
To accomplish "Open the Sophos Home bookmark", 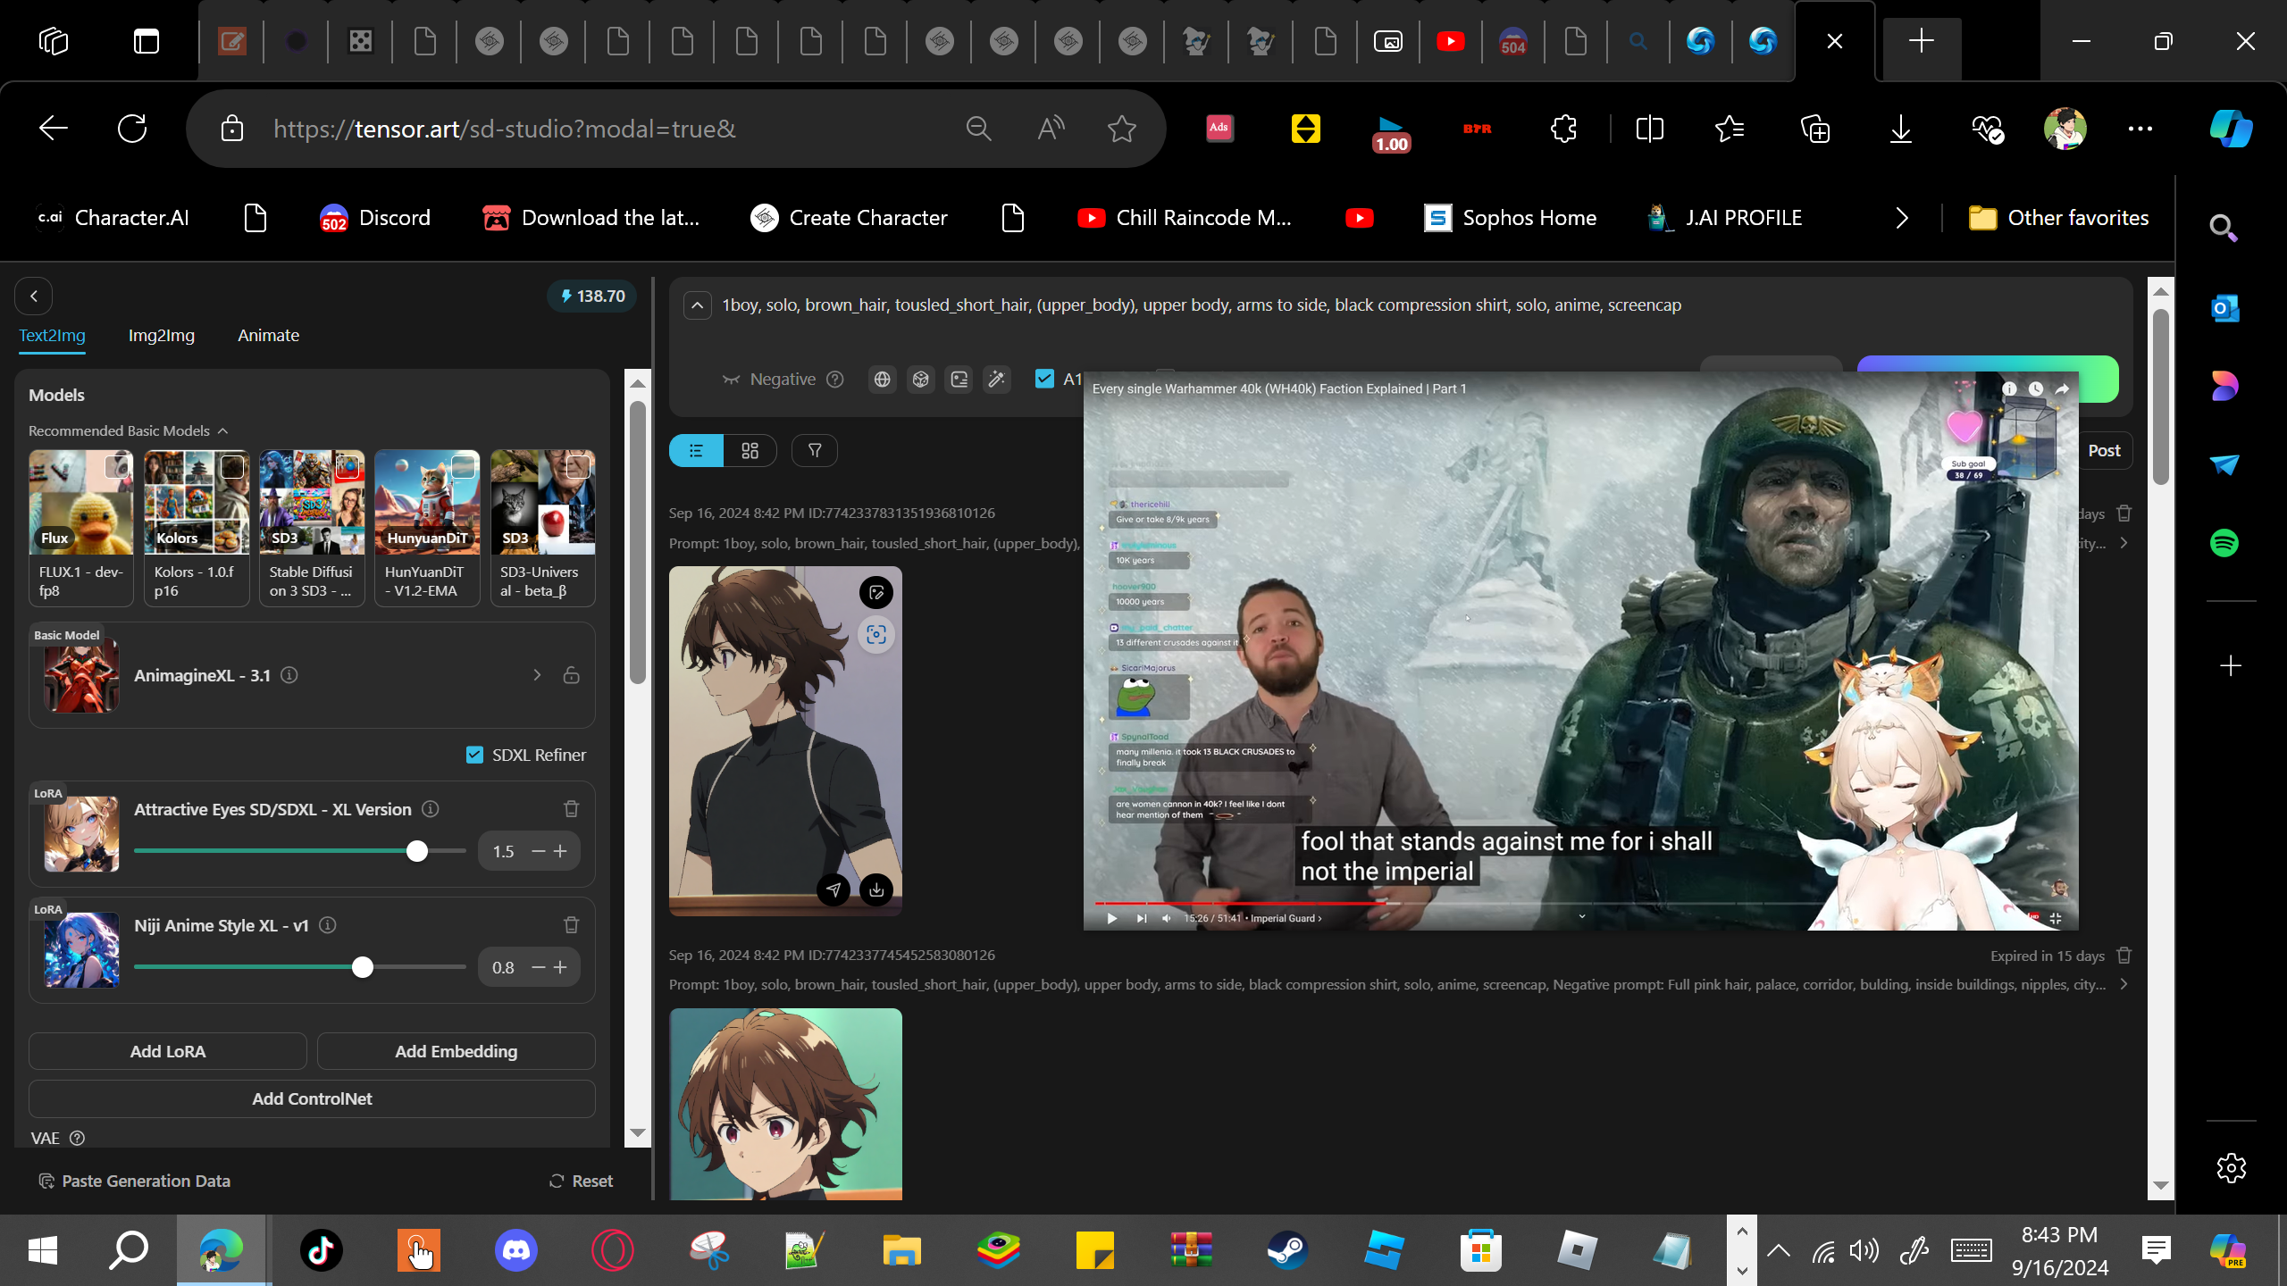I will pyautogui.click(x=1511, y=218).
